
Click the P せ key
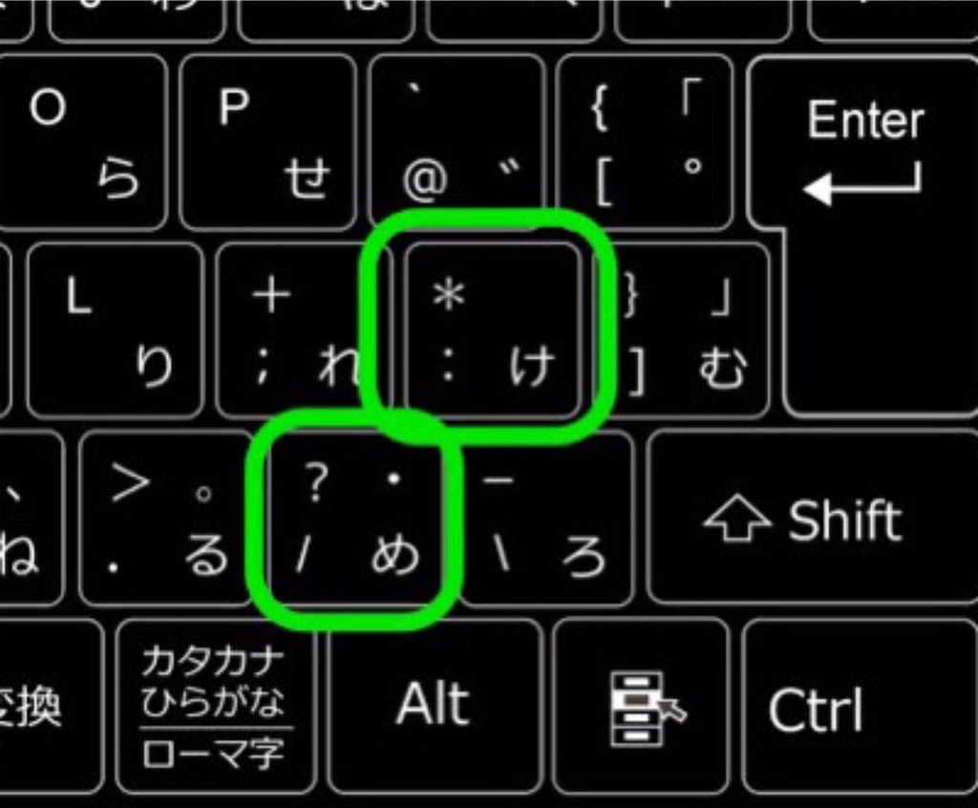tap(268, 142)
